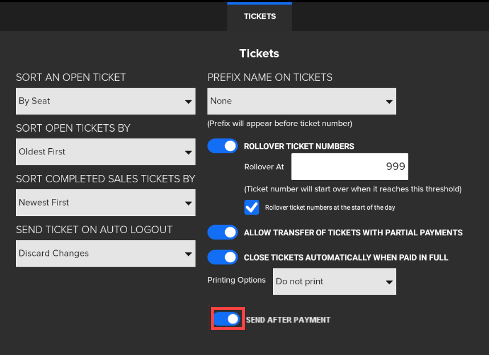489x355 pixels.
Task: Open the Sort An Open Ticket dropdown
Action: [105, 101]
